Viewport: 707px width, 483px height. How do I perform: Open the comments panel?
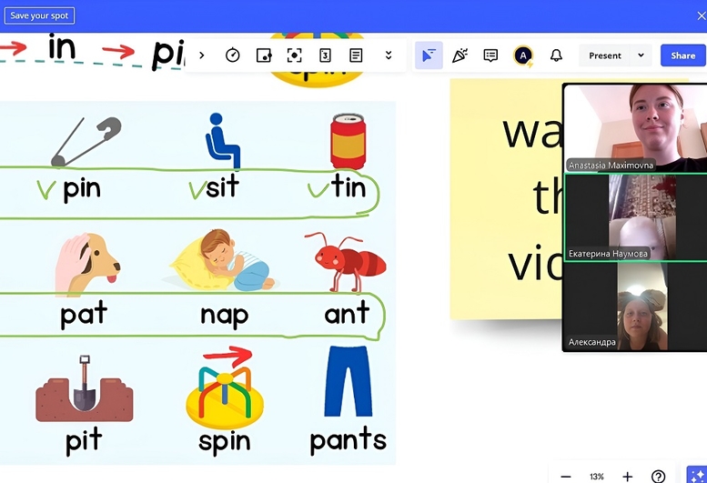click(x=490, y=55)
